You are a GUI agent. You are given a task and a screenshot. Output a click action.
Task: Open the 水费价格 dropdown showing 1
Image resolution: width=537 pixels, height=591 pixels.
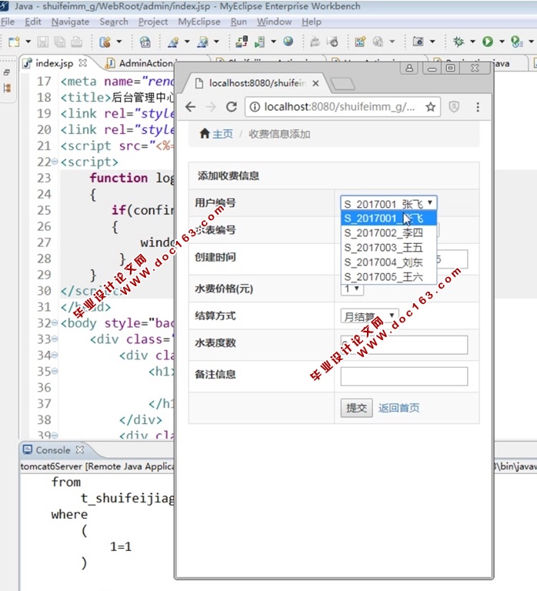click(352, 289)
